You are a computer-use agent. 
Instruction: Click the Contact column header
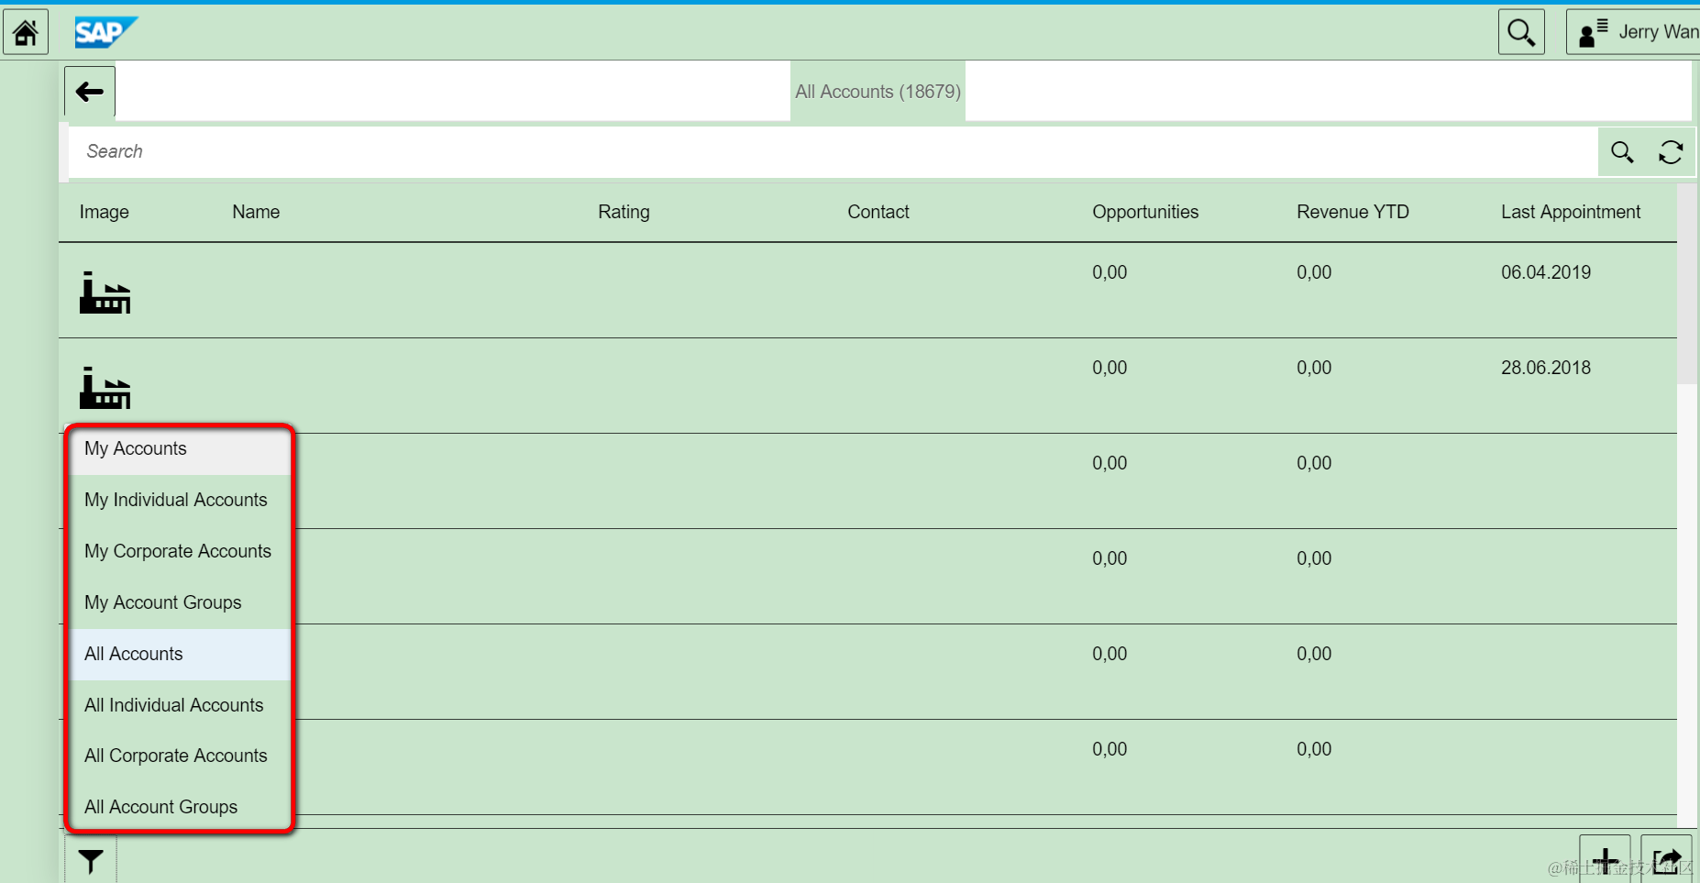878,212
